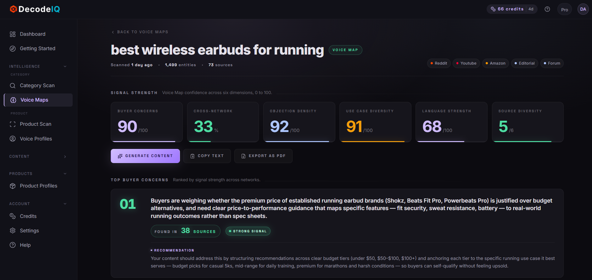Click the 'Scanned 1 day ago' text
The height and width of the screenshot is (280, 592).
[131, 65]
